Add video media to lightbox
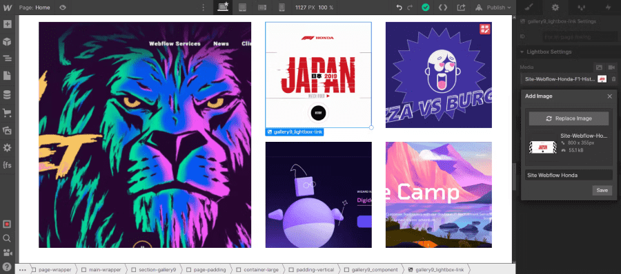 coord(611,67)
